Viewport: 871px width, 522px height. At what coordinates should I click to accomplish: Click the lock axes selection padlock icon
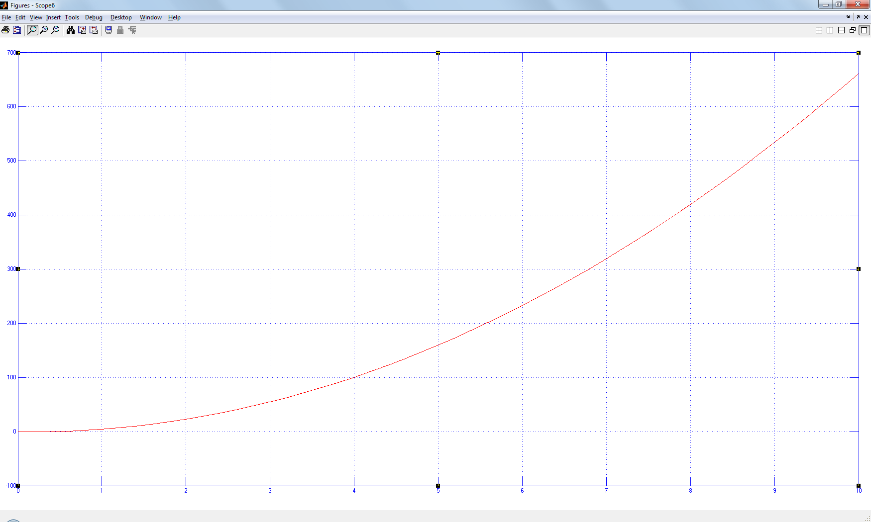point(120,30)
